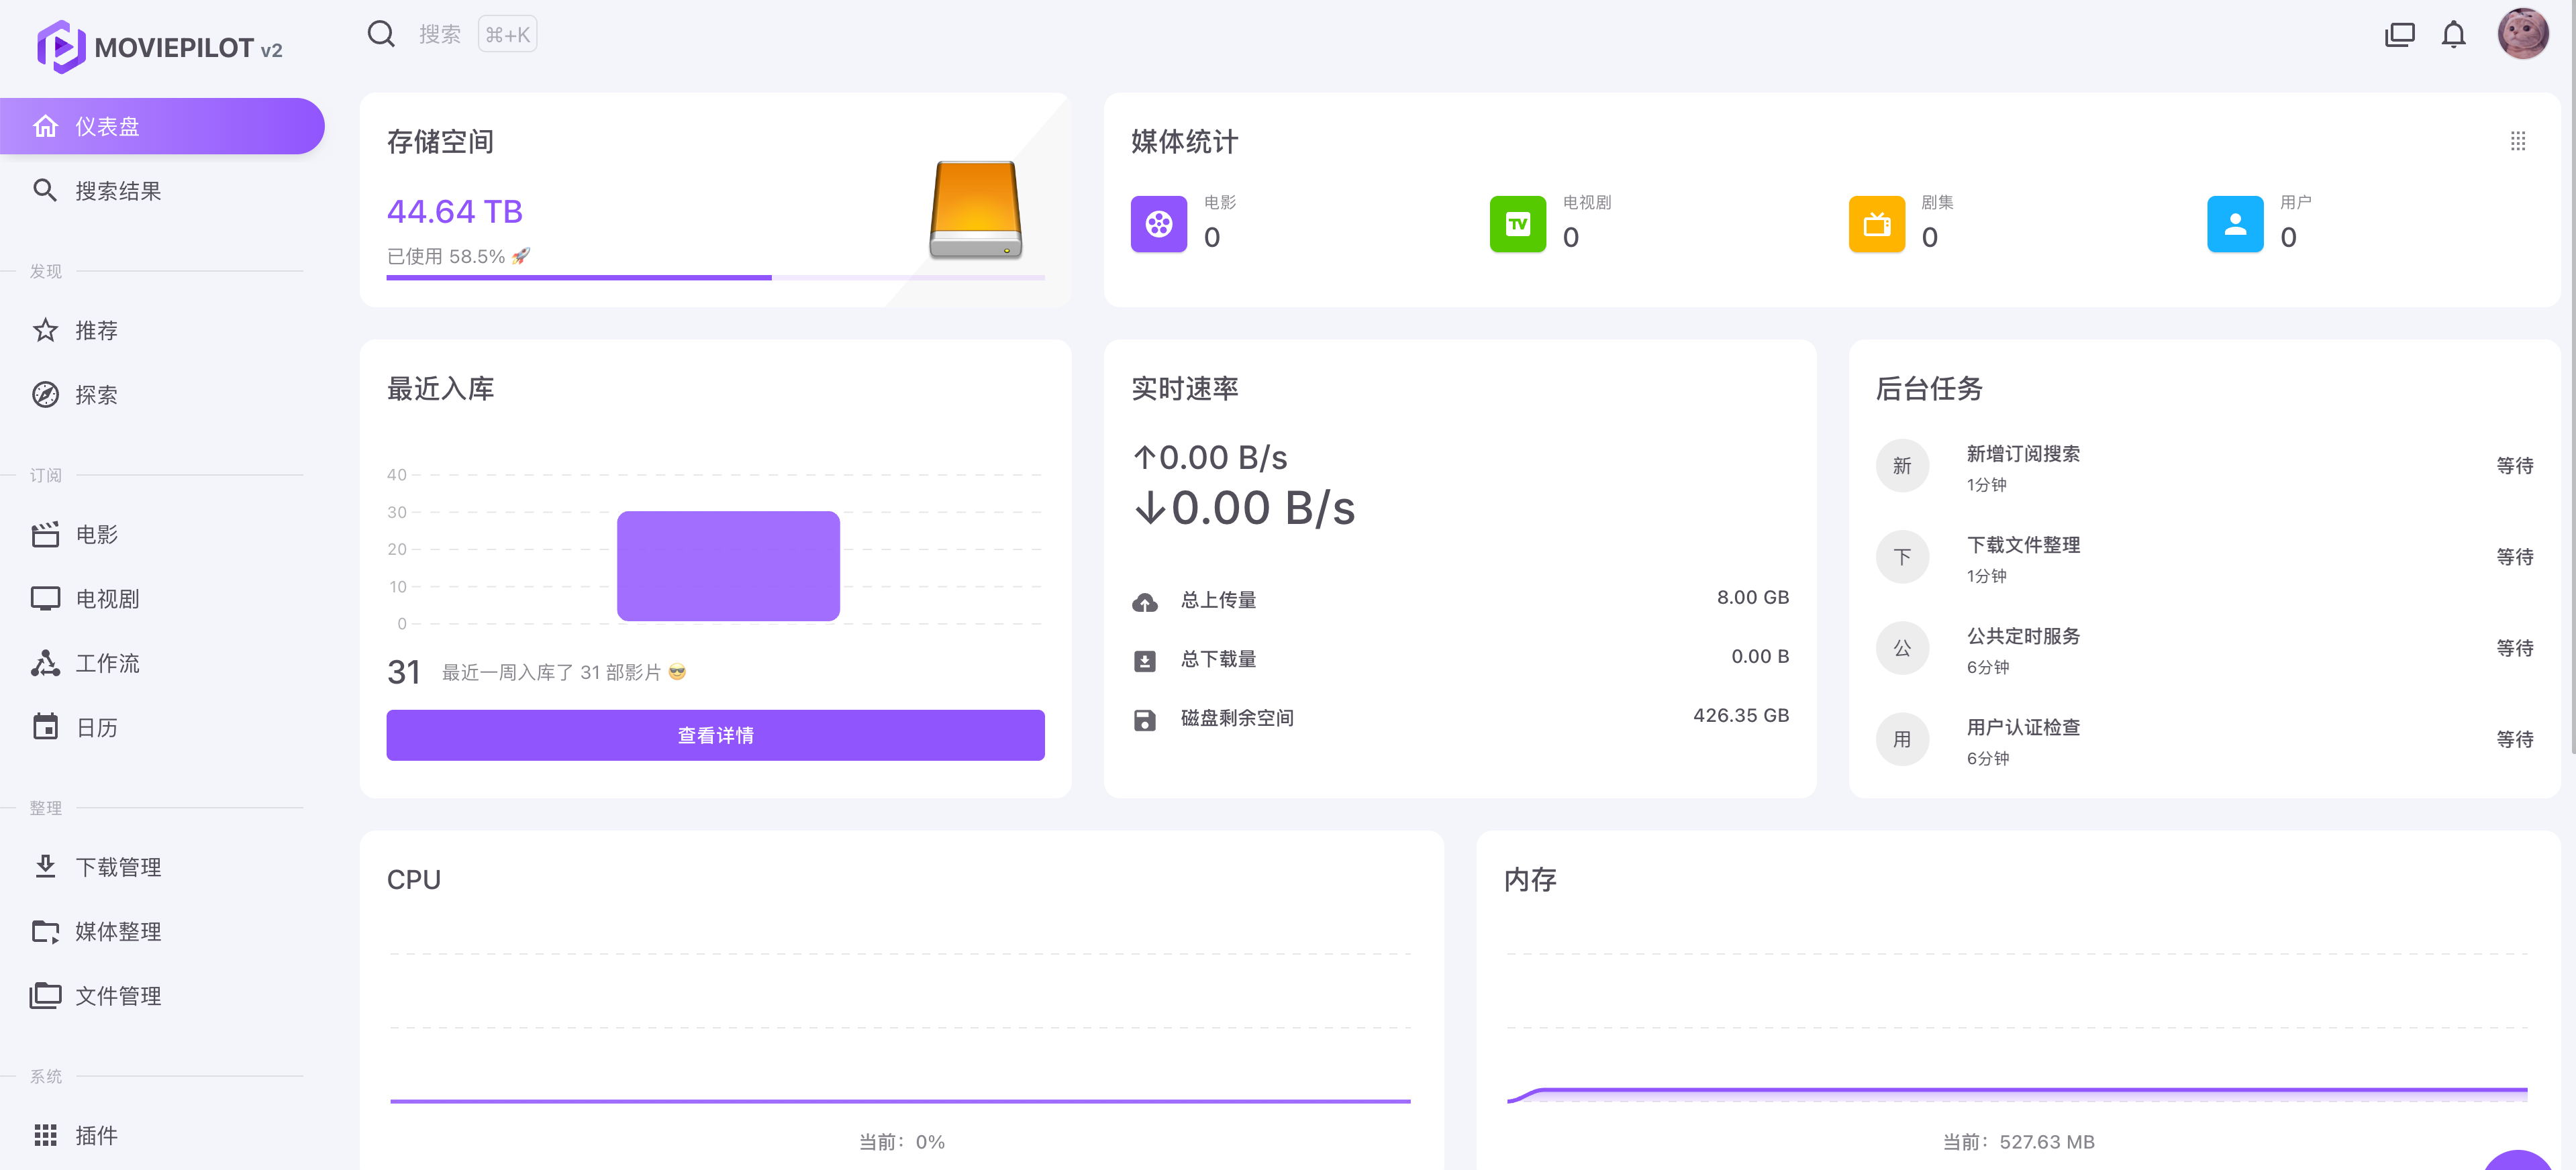Go to 推荐 in the sidebar

[x=96, y=331]
